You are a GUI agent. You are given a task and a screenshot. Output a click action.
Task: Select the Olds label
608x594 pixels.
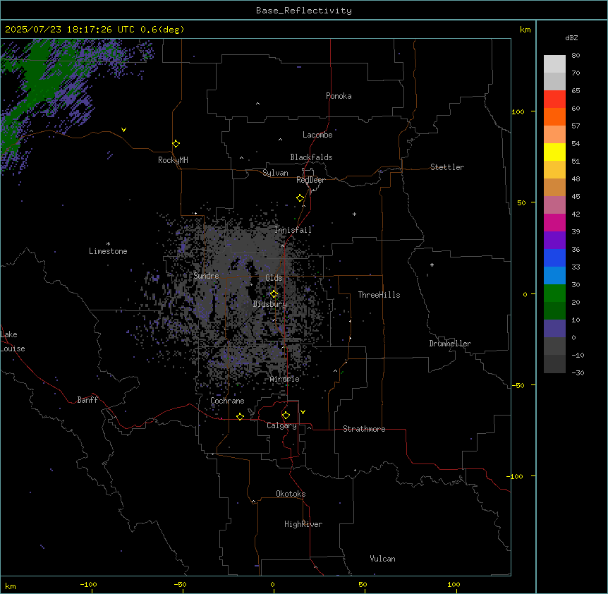[274, 278]
